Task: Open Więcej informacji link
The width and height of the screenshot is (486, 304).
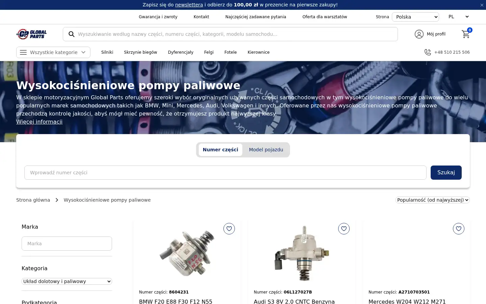Action: tap(39, 122)
